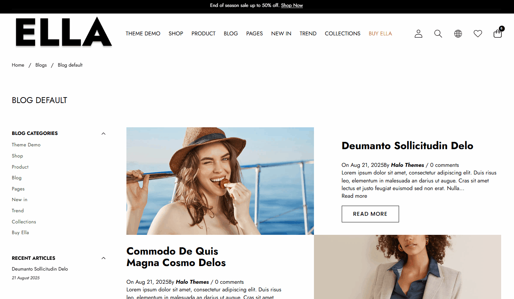Open the search magnifier icon
This screenshot has height=299, width=514.
(438, 34)
